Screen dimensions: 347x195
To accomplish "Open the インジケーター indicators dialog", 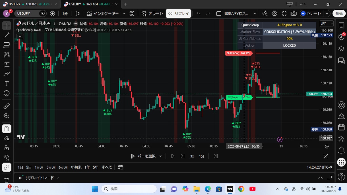I will click(x=103, y=13).
